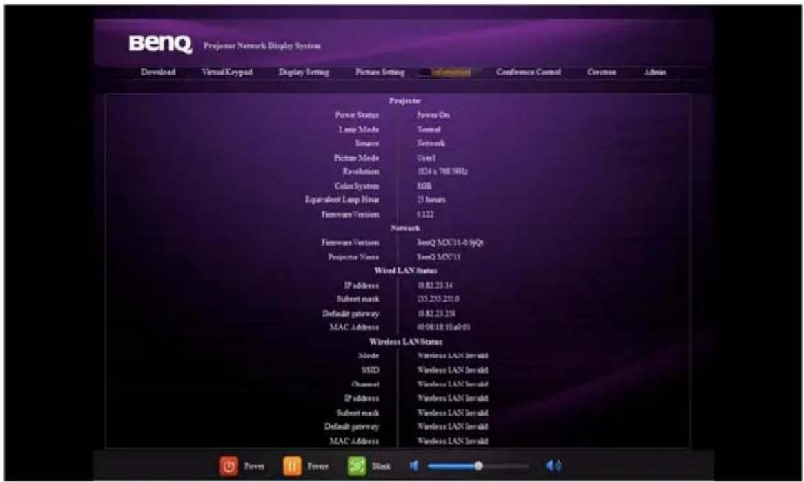This screenshot has width=804, height=482.
Task: Click the Projector section heading
Action: [405, 101]
